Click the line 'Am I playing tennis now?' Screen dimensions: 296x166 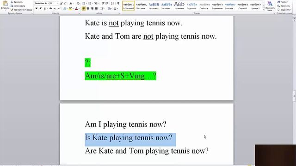click(x=125, y=125)
